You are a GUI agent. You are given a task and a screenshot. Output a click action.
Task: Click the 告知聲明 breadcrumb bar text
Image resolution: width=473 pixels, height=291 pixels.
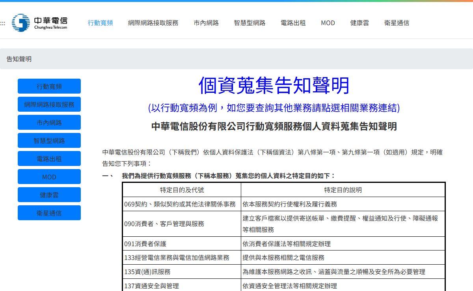click(19, 59)
